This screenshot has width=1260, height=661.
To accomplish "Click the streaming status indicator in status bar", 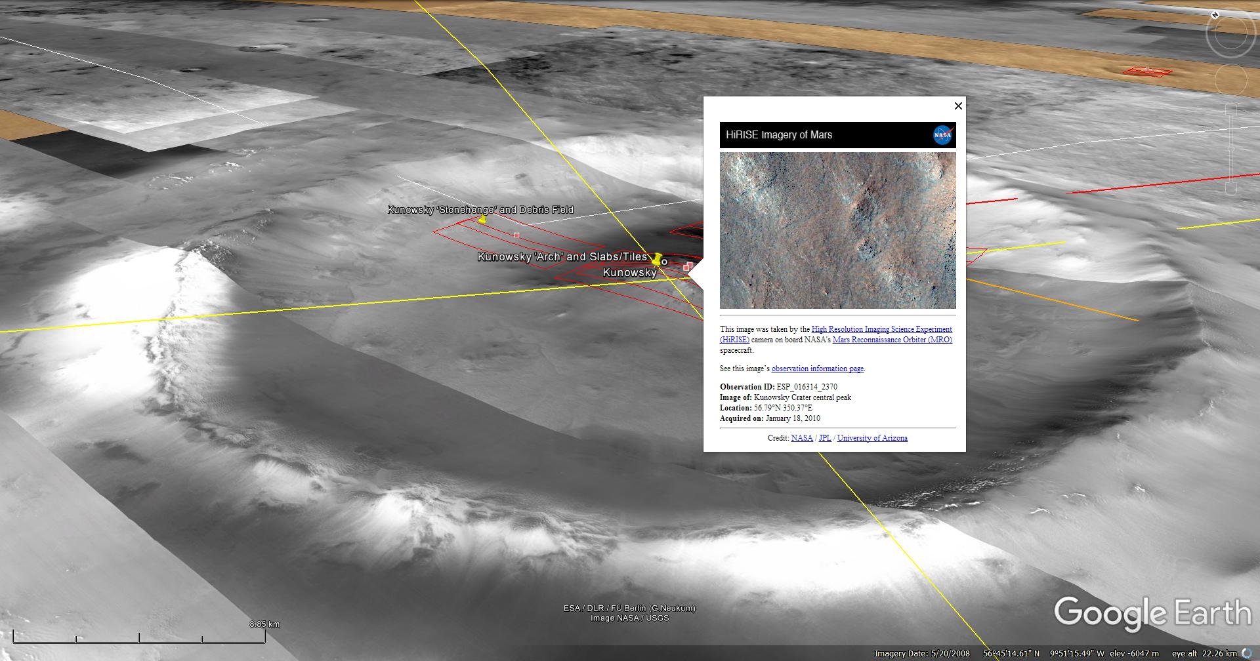I will [x=1247, y=653].
